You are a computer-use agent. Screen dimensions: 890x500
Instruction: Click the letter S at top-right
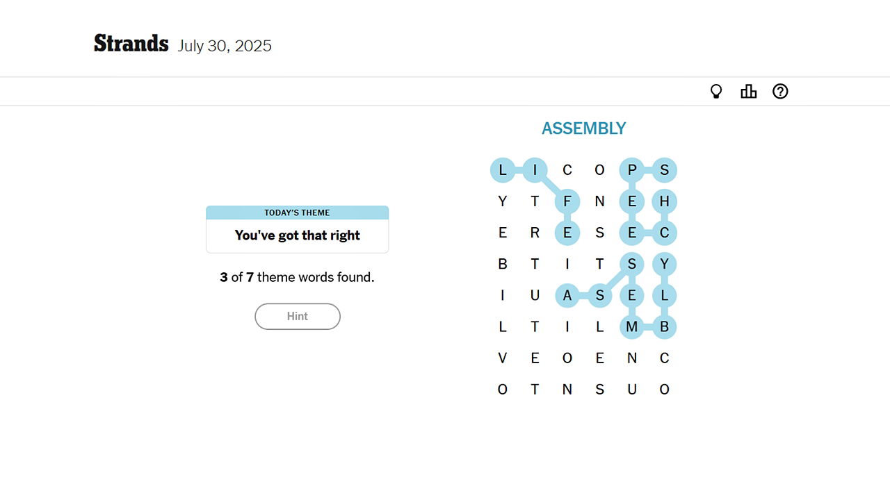point(664,170)
